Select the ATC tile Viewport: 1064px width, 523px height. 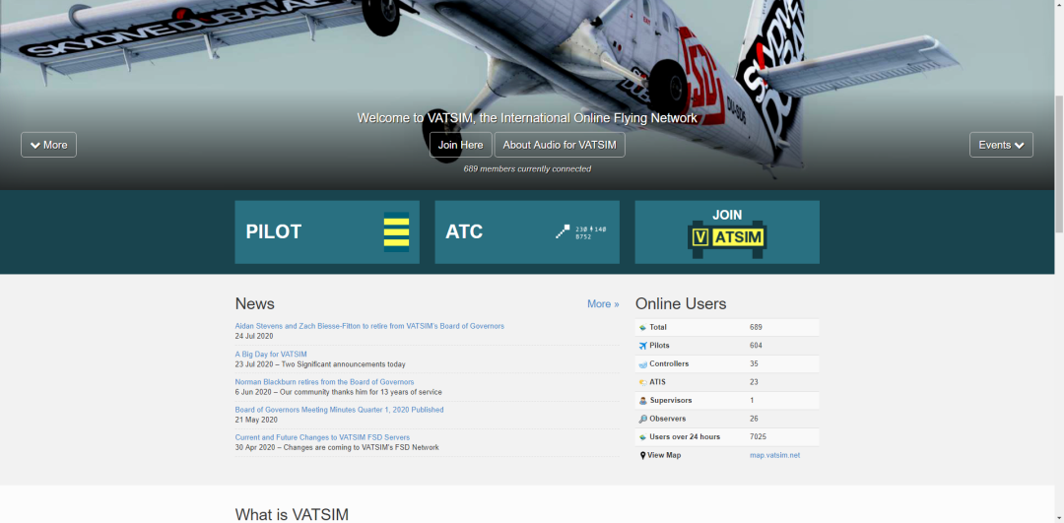pos(527,232)
